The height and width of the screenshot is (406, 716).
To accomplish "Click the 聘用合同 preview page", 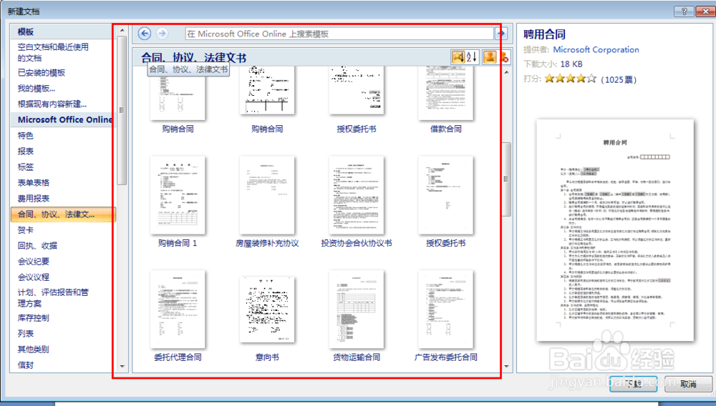I will [x=615, y=229].
